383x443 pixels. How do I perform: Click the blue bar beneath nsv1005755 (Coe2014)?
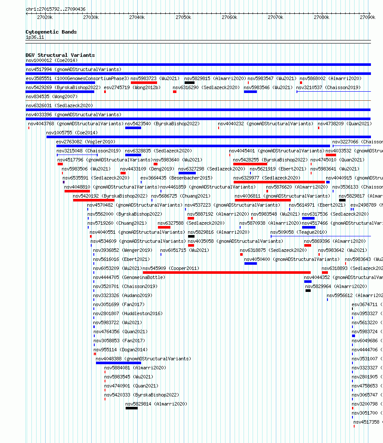208,137
